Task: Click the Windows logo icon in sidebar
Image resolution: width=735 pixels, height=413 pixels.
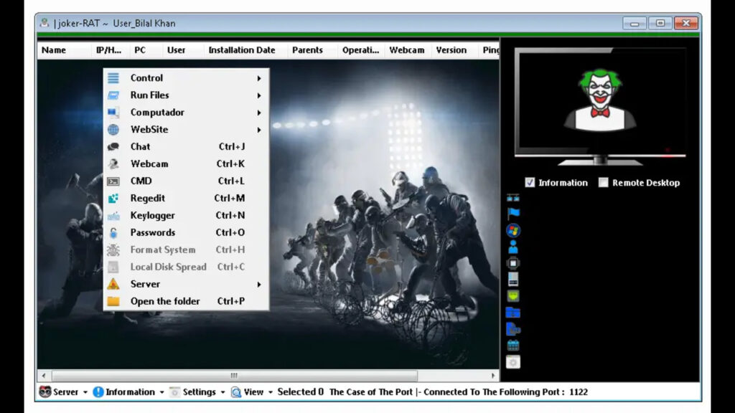Action: [x=513, y=230]
